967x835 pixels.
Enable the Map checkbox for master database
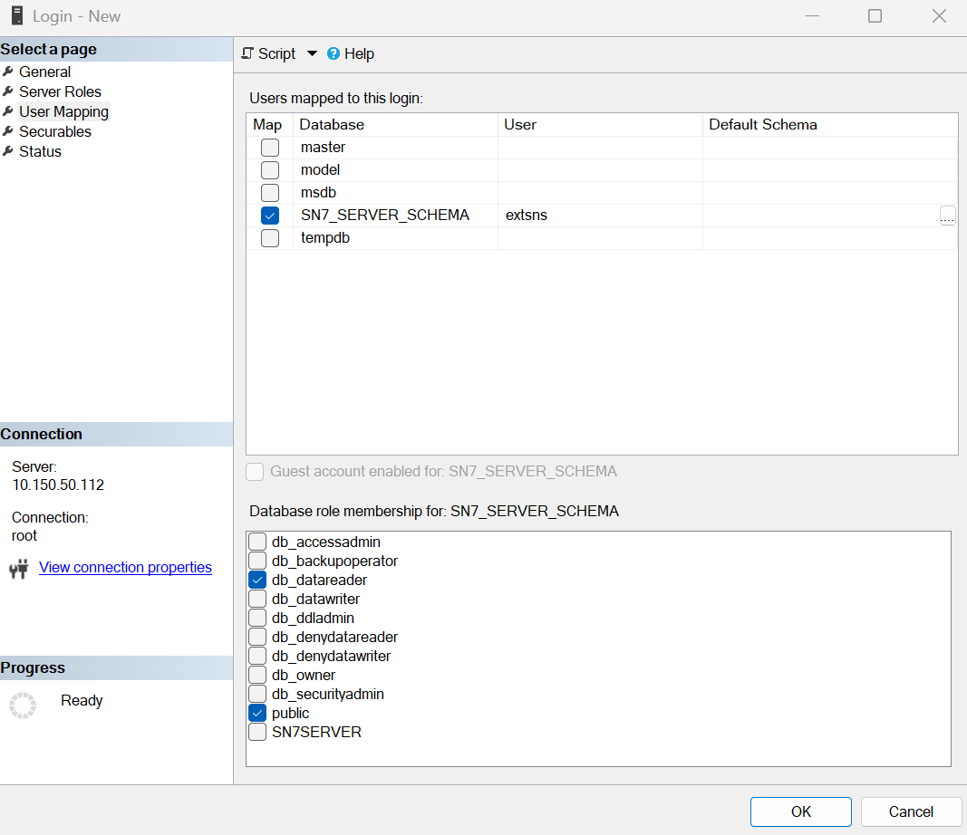pos(269,147)
